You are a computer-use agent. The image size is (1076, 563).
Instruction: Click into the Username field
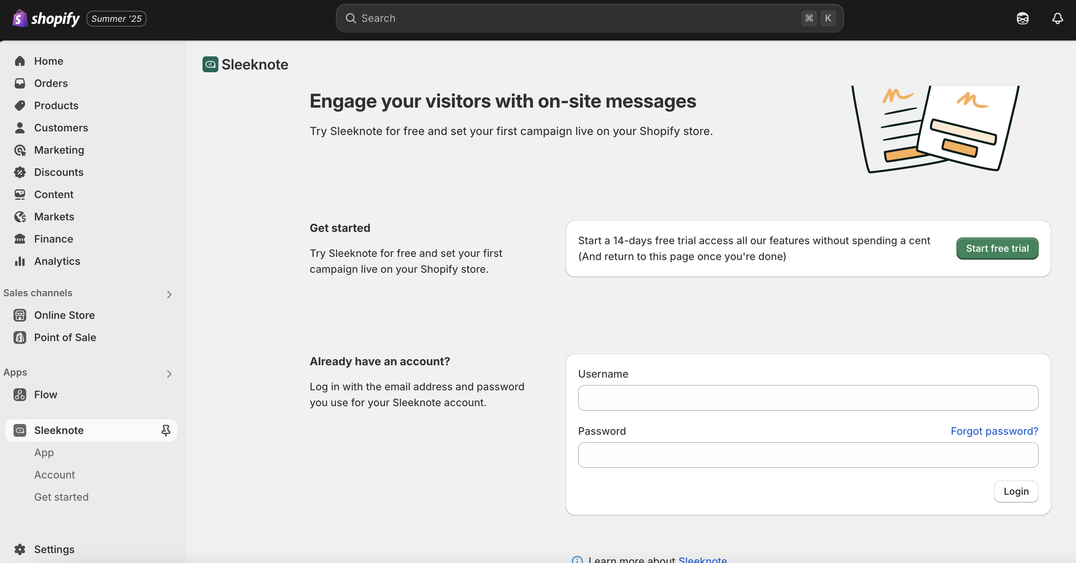coord(808,397)
